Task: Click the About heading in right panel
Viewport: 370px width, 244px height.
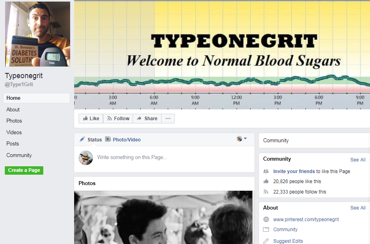Action: point(271,208)
